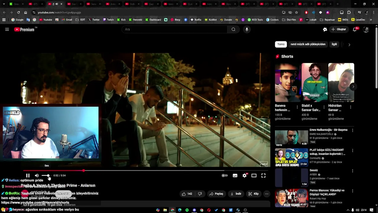Open the browser extensions puzzle icon
Screen dimensions: 378x213
tap(349, 12)
